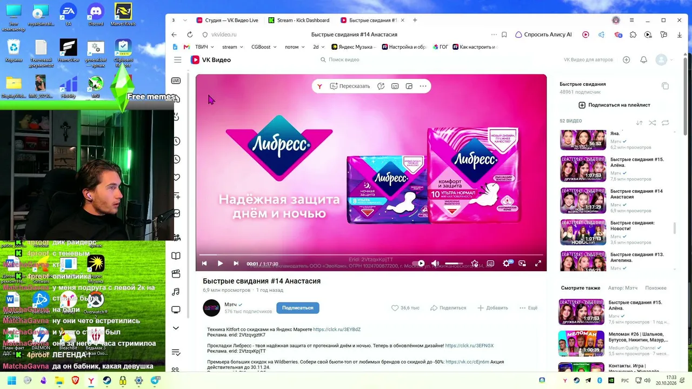This screenshot has width=692, height=389.
Task: Click Добавить to save the video
Action: pyautogui.click(x=493, y=308)
